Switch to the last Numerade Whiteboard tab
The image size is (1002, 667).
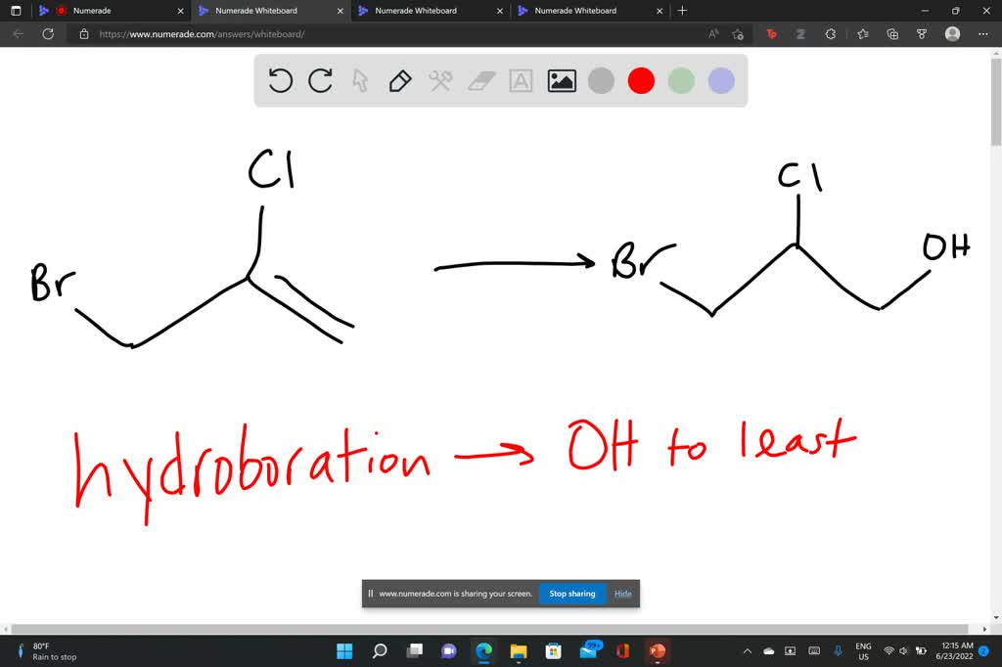pyautogui.click(x=582, y=11)
